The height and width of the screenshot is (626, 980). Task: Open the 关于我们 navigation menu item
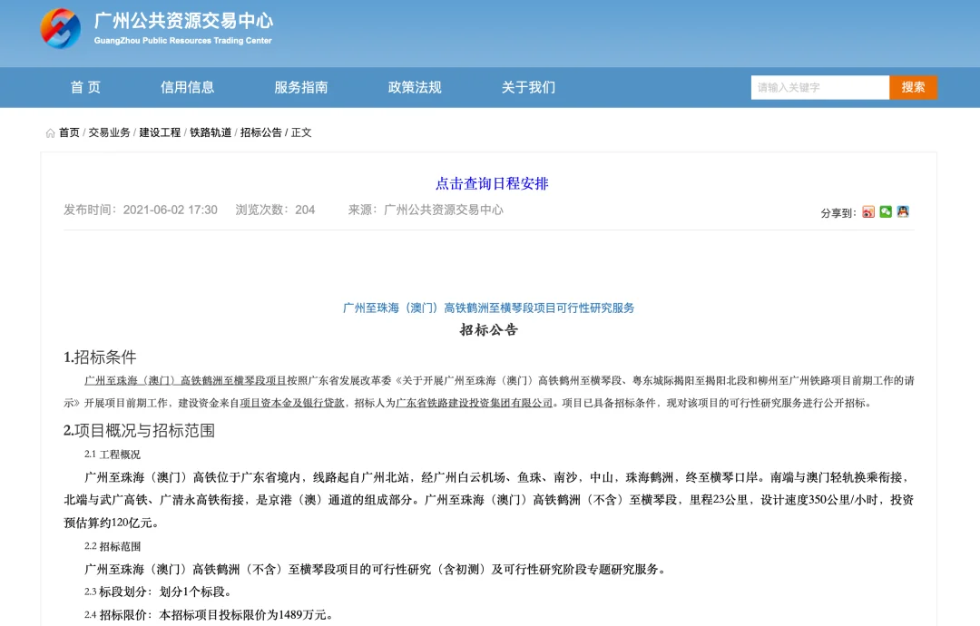(529, 87)
